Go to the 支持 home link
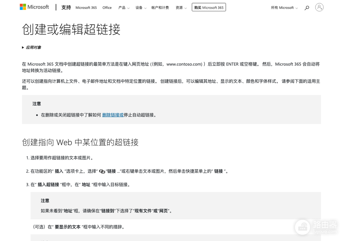Screen dimensions: 343x241 66,8
